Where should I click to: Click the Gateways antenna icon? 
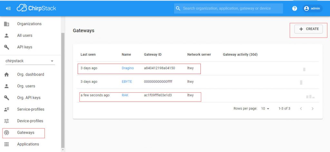(x=6, y=133)
